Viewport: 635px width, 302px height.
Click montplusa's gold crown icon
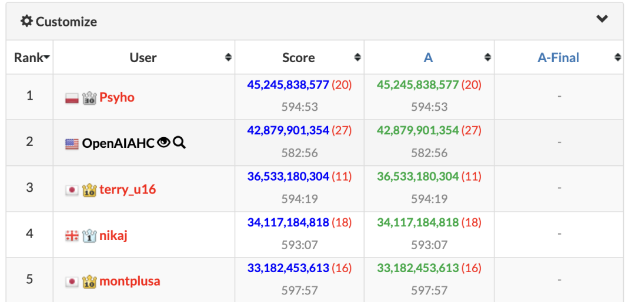click(89, 281)
